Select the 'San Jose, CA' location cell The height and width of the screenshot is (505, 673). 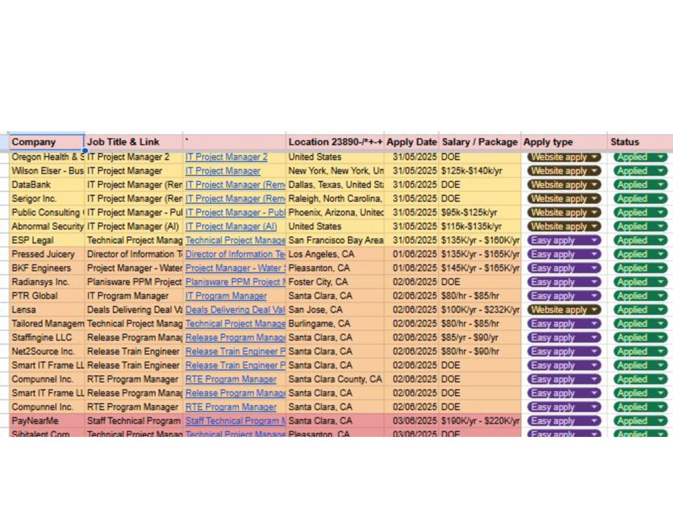pos(334,310)
